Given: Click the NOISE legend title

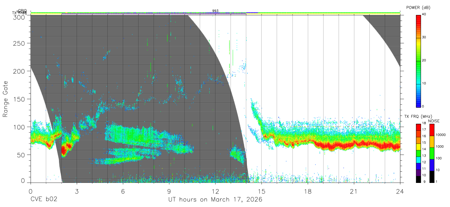Looking at the screenshot, I should [x=434, y=121].
